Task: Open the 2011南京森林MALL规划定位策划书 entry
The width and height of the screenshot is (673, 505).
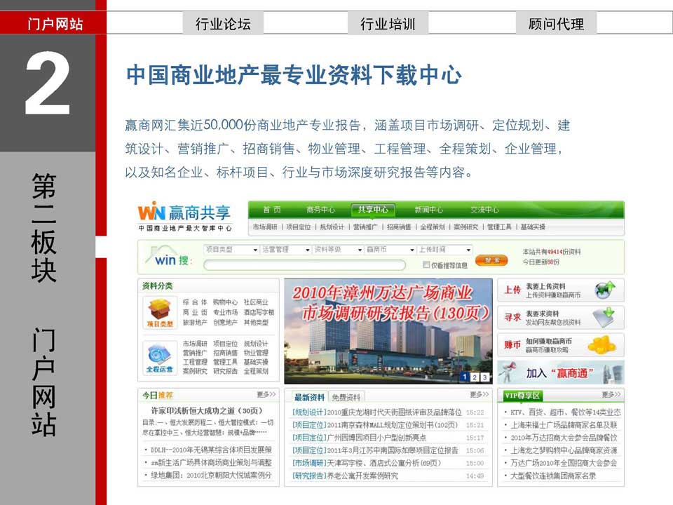Action: (374, 425)
